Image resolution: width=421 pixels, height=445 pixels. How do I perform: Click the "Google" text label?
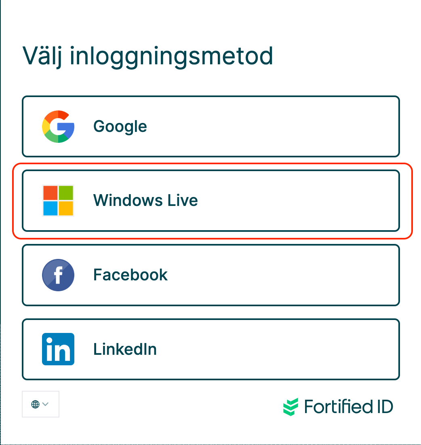[120, 127]
